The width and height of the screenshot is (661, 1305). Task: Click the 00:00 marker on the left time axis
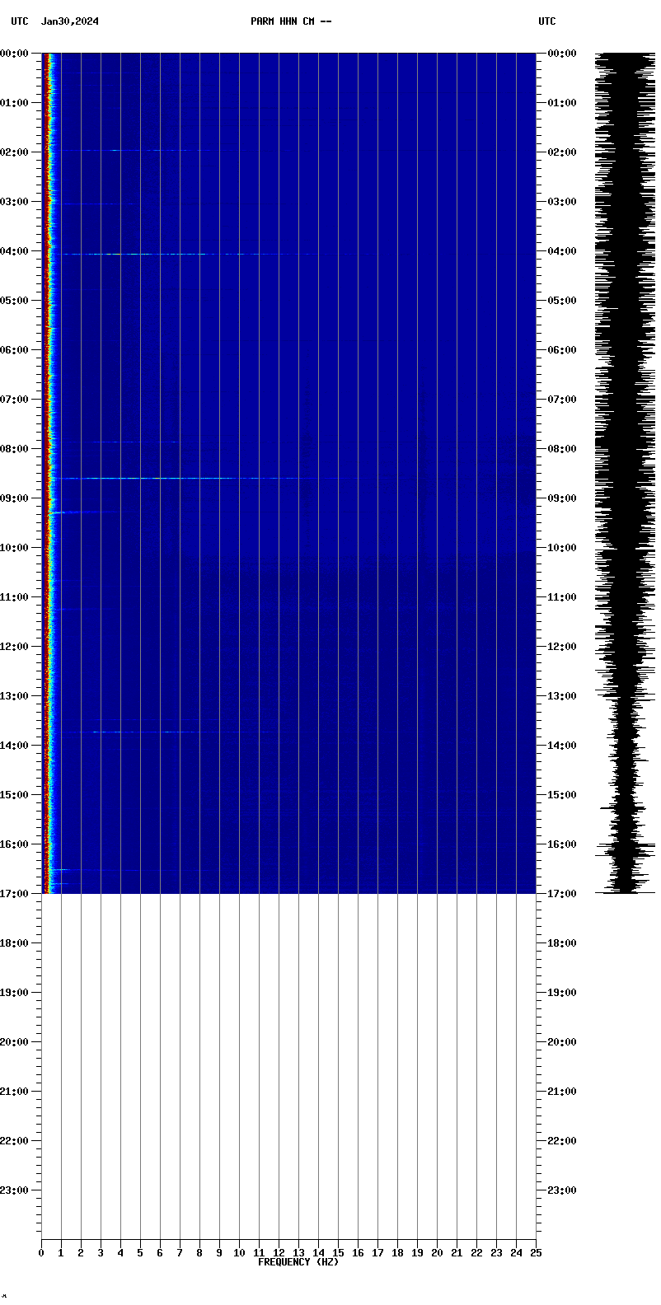point(16,54)
